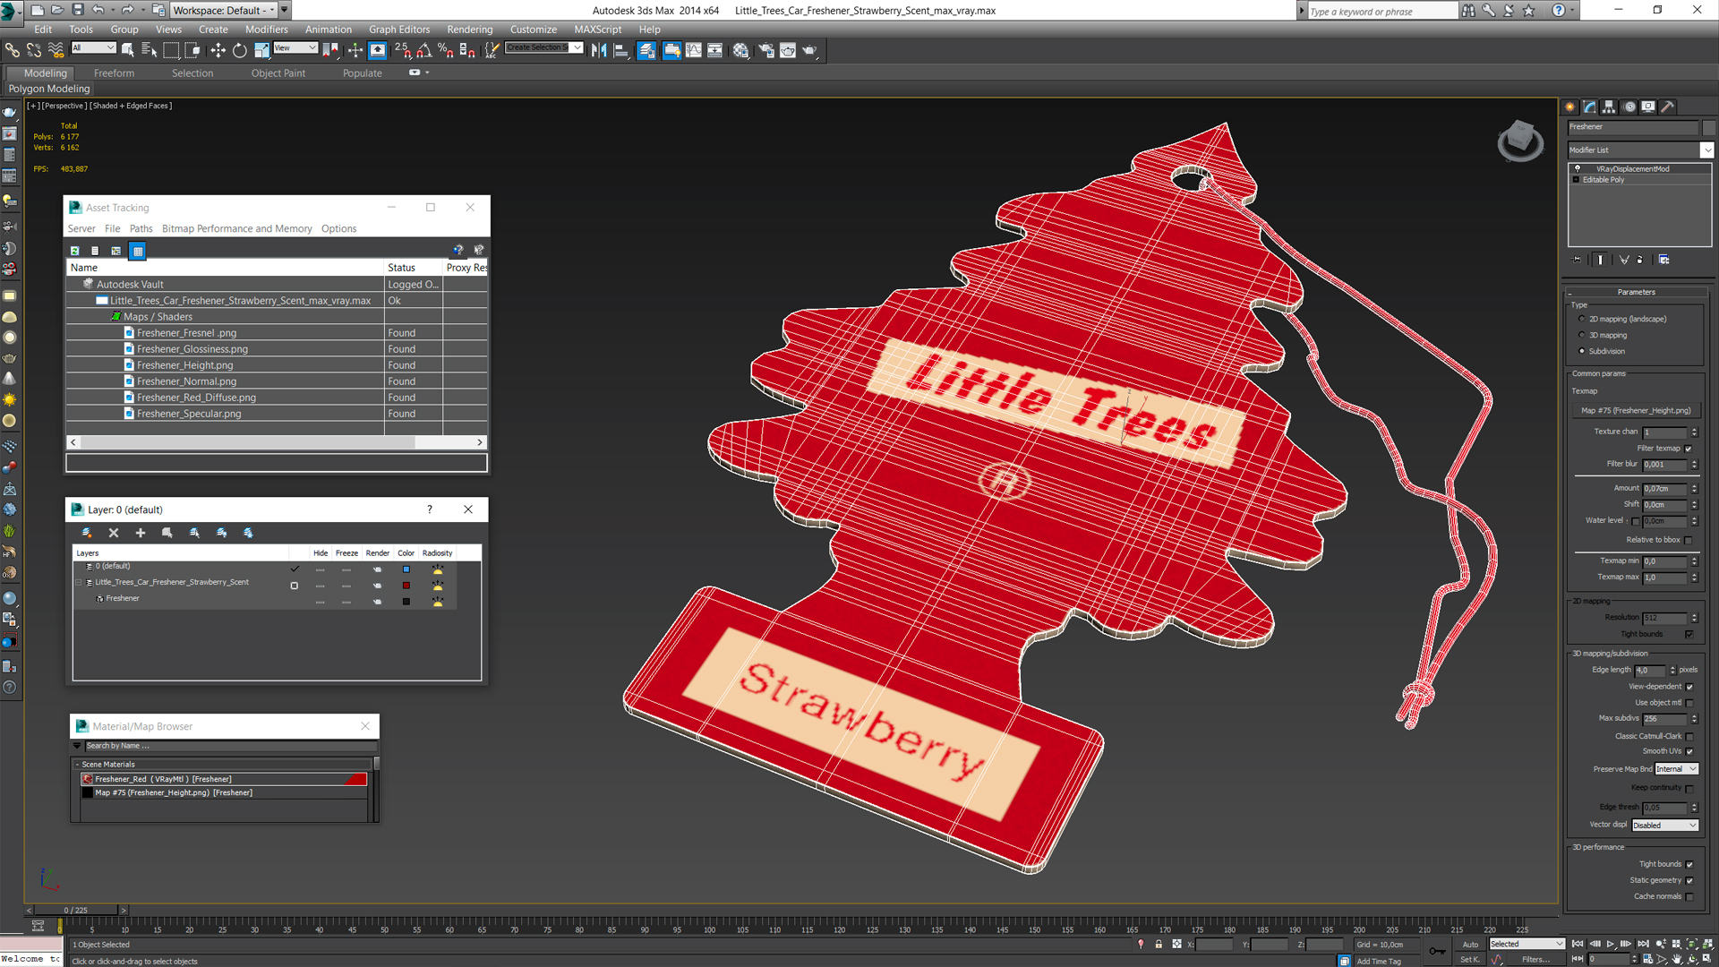Open reference coordinate system View dropdown
The width and height of the screenshot is (1719, 967).
pos(295,47)
